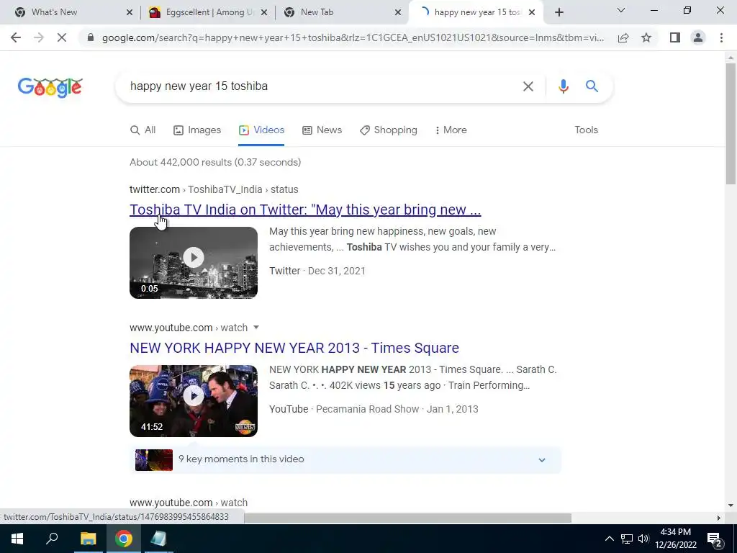Open the network tray icon

627,539
